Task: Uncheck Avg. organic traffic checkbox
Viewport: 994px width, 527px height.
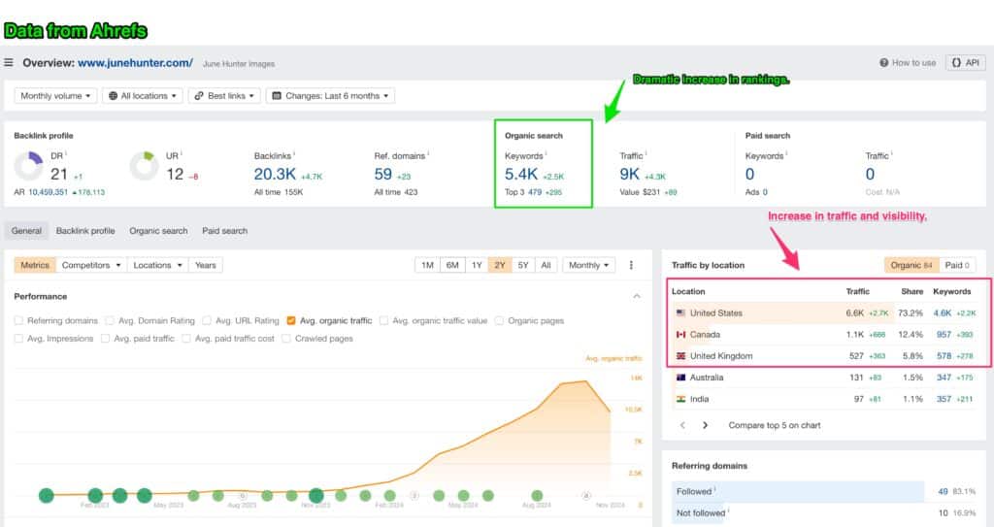Action: click(x=291, y=320)
